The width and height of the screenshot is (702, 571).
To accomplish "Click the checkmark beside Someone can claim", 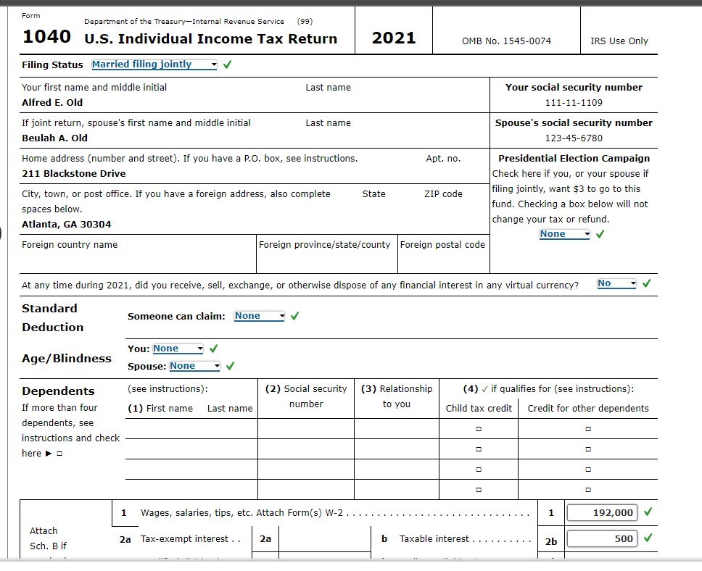I will pos(294,314).
